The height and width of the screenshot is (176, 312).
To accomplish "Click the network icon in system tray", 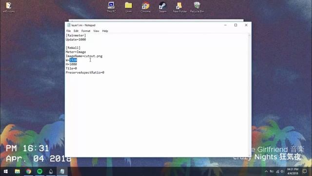I will (x=277, y=172).
